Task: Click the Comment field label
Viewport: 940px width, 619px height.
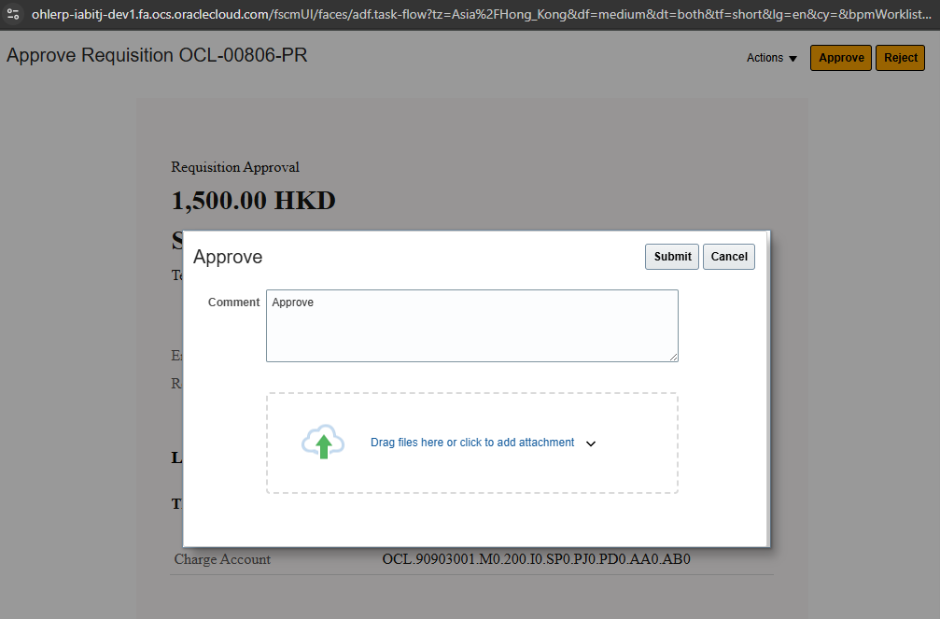Action: 233,302
